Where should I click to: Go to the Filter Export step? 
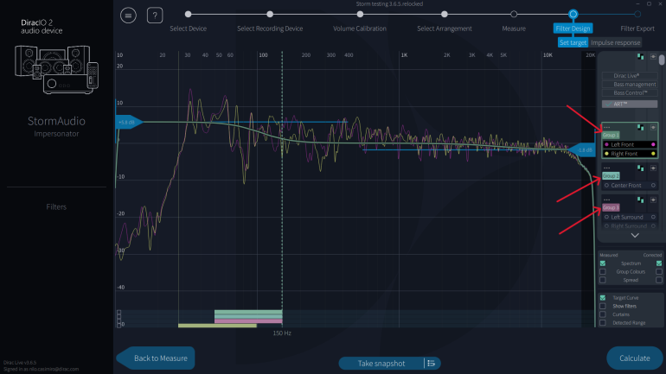[x=637, y=29]
